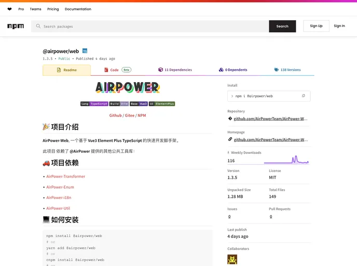Click the Lang TypeScript badge
This screenshot has width=357, height=266.
(x=94, y=104)
